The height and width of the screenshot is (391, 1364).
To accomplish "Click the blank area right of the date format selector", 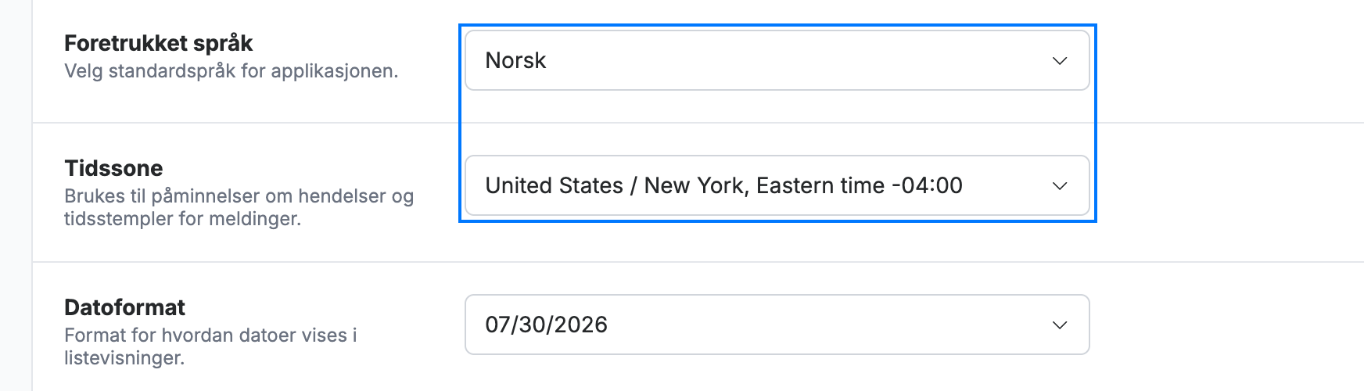I will tap(1226, 325).
